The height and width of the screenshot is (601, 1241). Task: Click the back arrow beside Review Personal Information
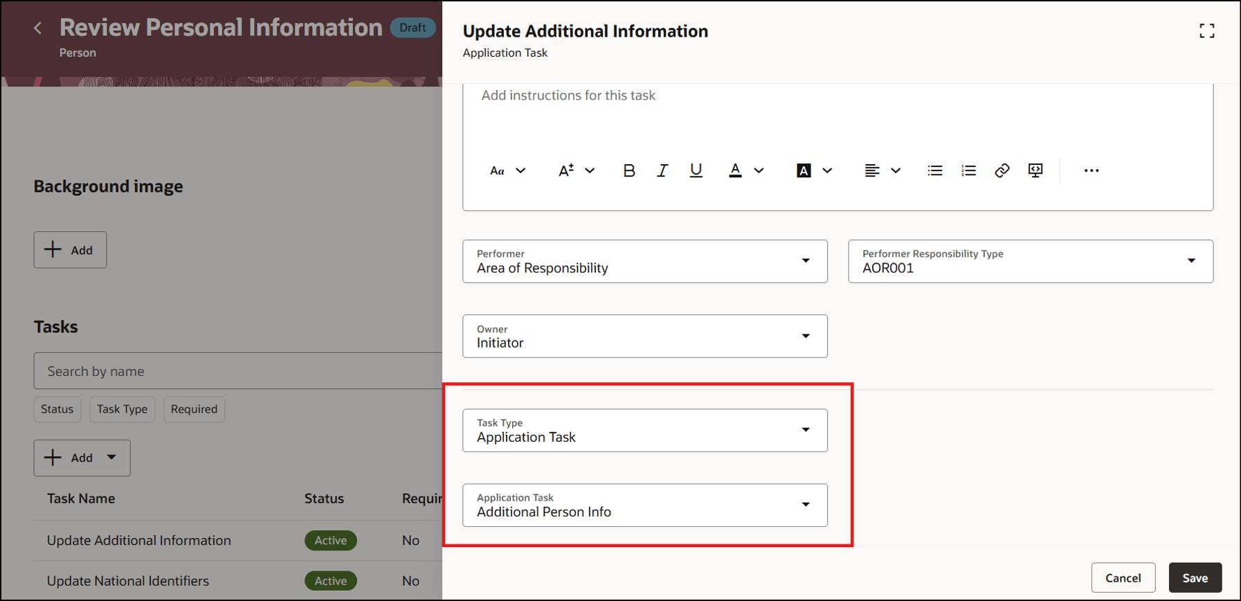(x=38, y=28)
